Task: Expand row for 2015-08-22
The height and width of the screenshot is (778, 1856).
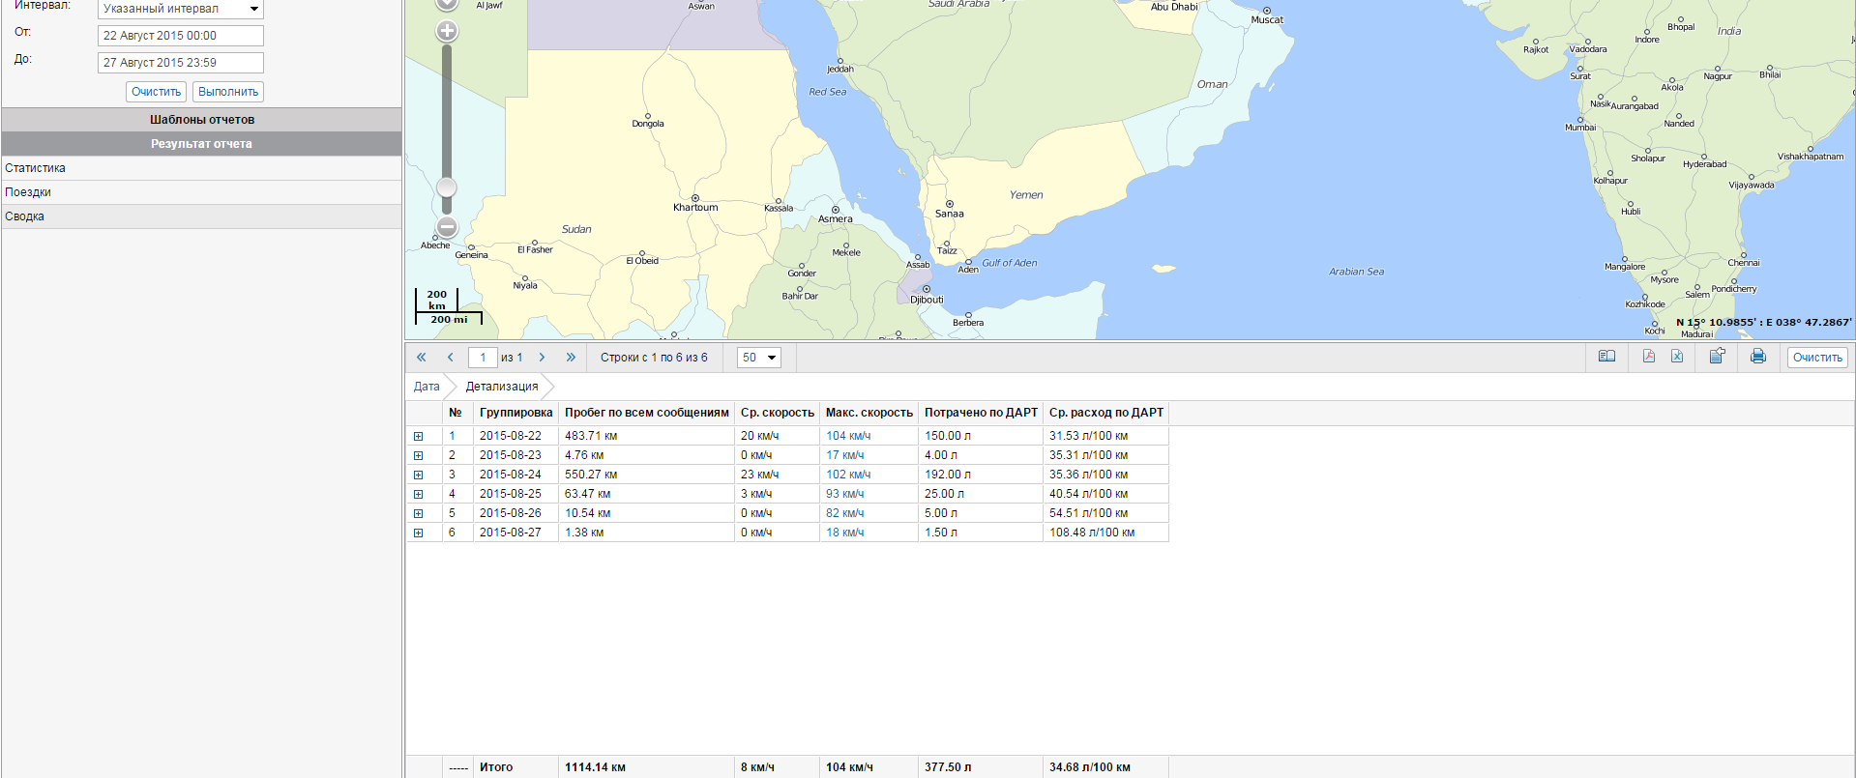Action: (419, 437)
